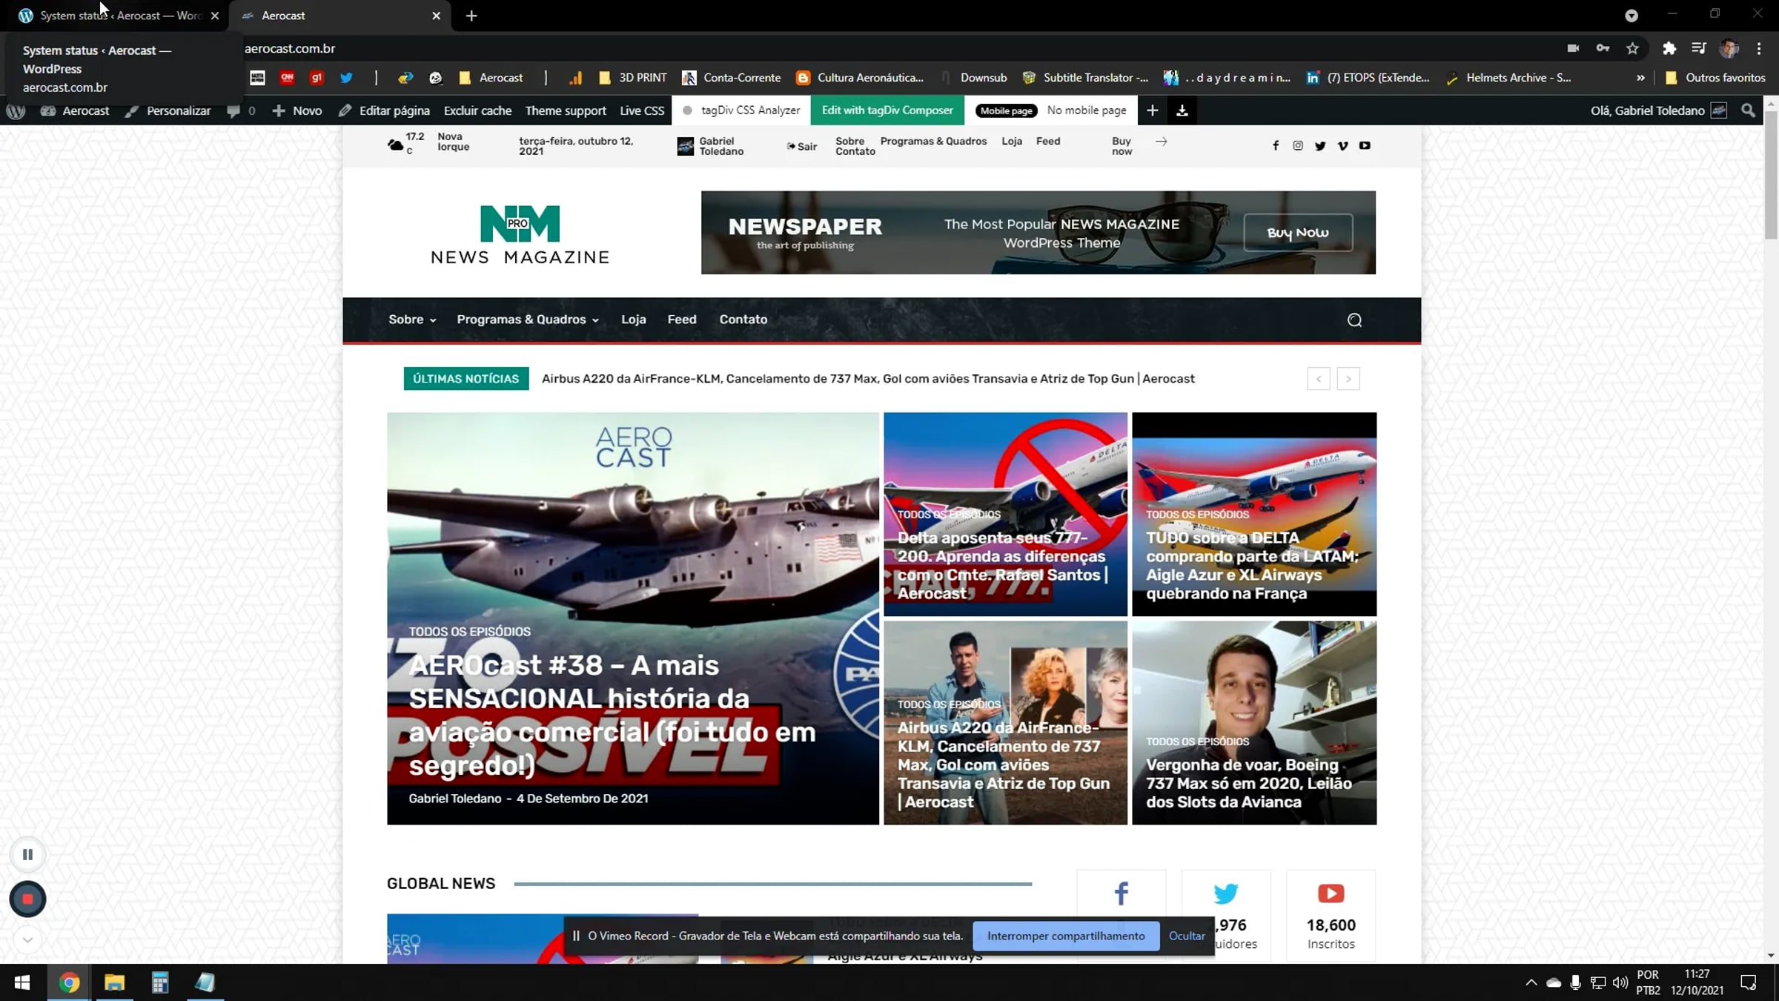Open the YouTube icon in the top bar

[1365, 145]
